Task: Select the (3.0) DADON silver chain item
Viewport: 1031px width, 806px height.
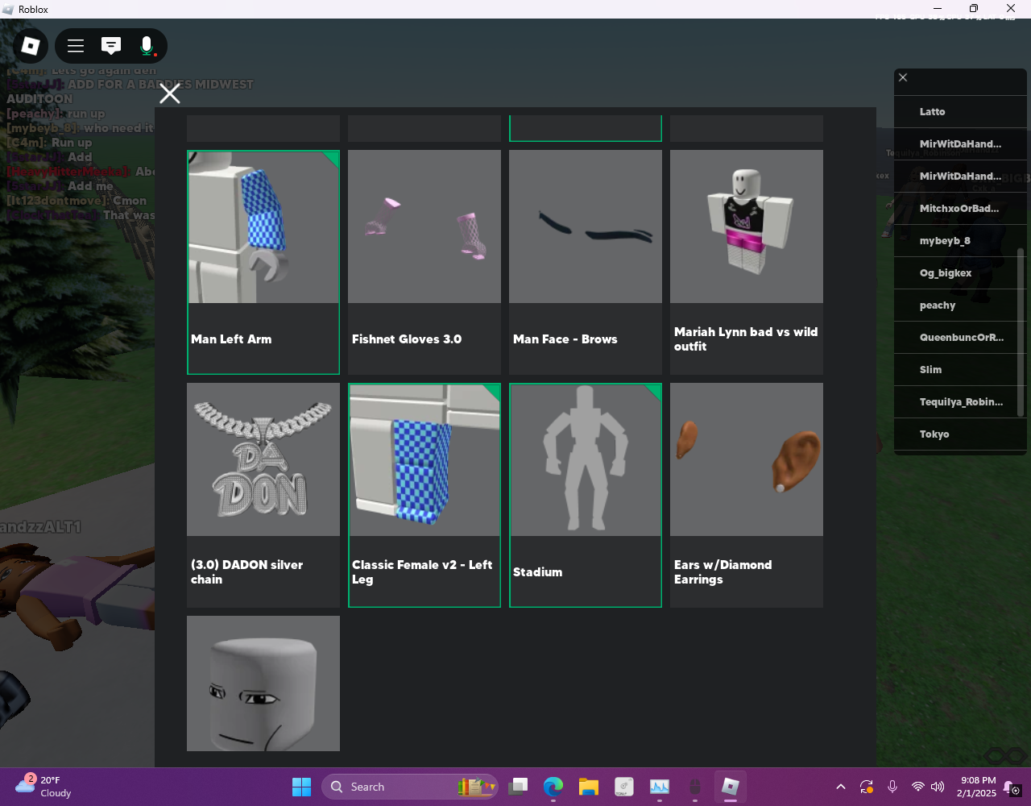Action: click(263, 495)
